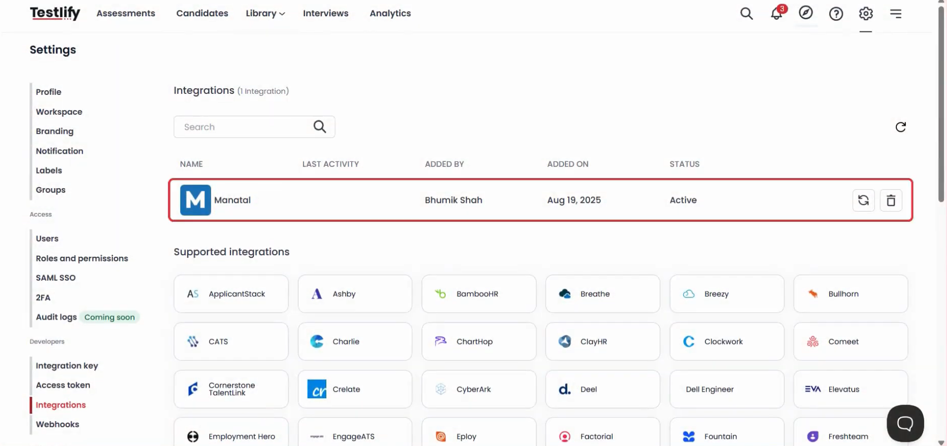Open the notifications bell icon
Screen dimensions: 947x446
pyautogui.click(x=776, y=13)
